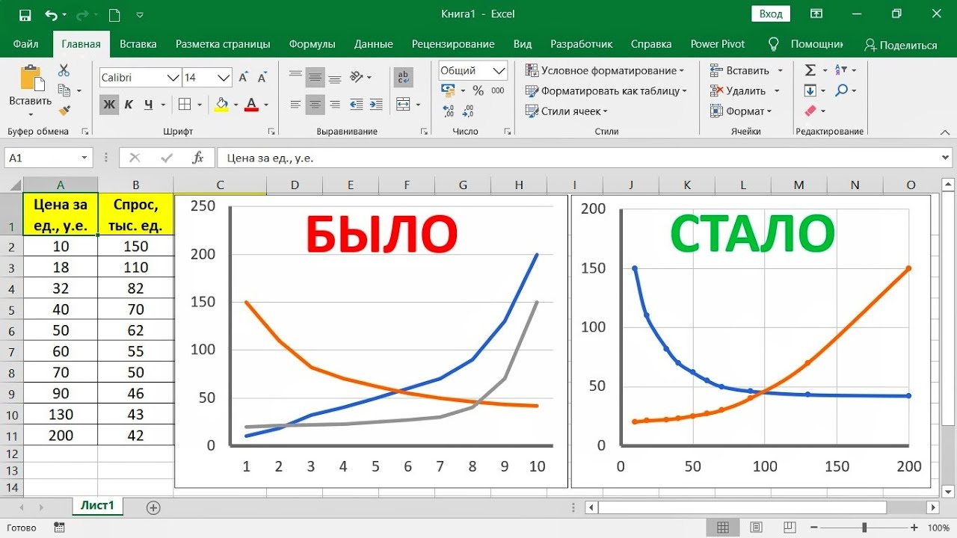
Task: Open the Borders dropdown arrow
Action: point(200,104)
